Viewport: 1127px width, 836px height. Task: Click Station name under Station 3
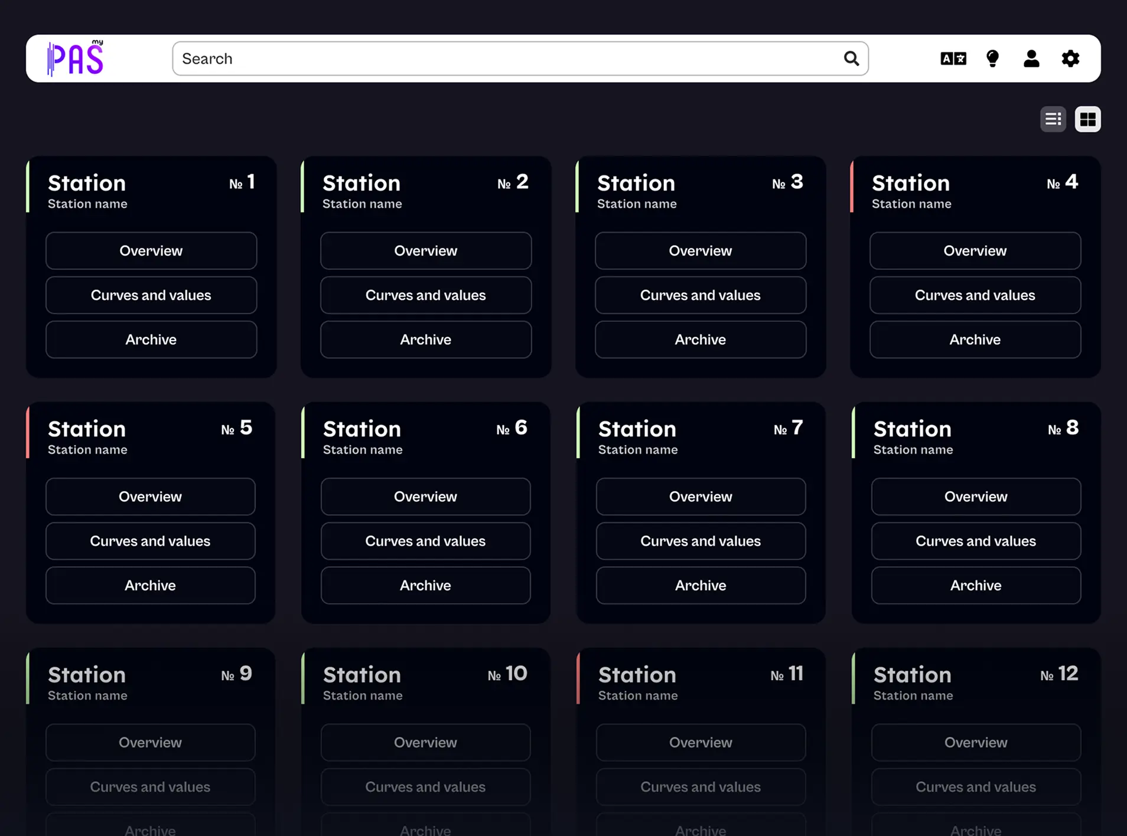637,204
